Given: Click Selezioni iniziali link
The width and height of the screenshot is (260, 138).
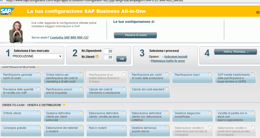Looking at the screenshot, I should pyautogui.click(x=176, y=57).
